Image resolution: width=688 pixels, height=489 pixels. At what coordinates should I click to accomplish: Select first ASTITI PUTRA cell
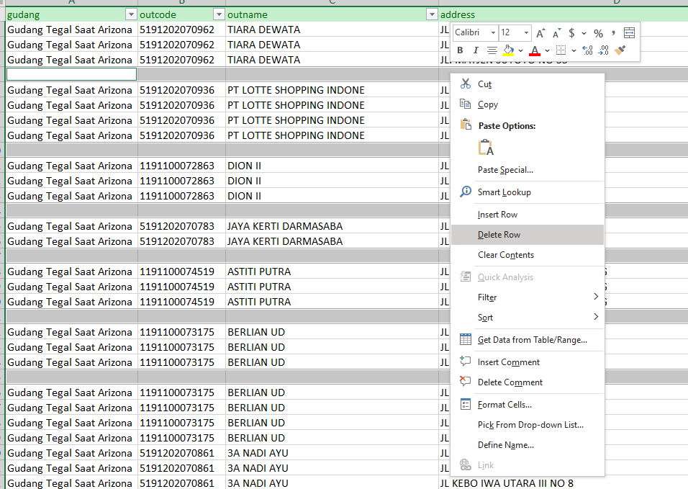click(332, 272)
